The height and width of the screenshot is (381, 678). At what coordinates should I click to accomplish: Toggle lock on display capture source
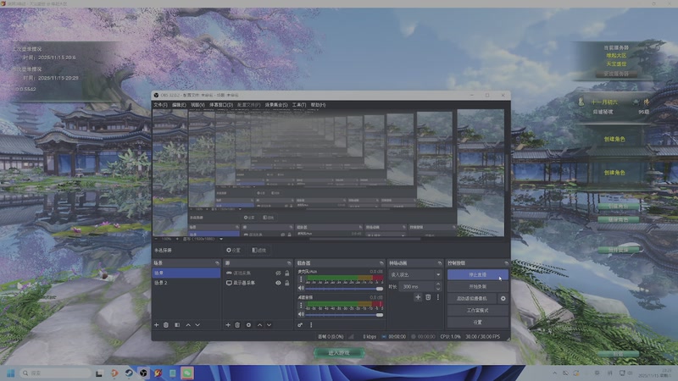(286, 283)
